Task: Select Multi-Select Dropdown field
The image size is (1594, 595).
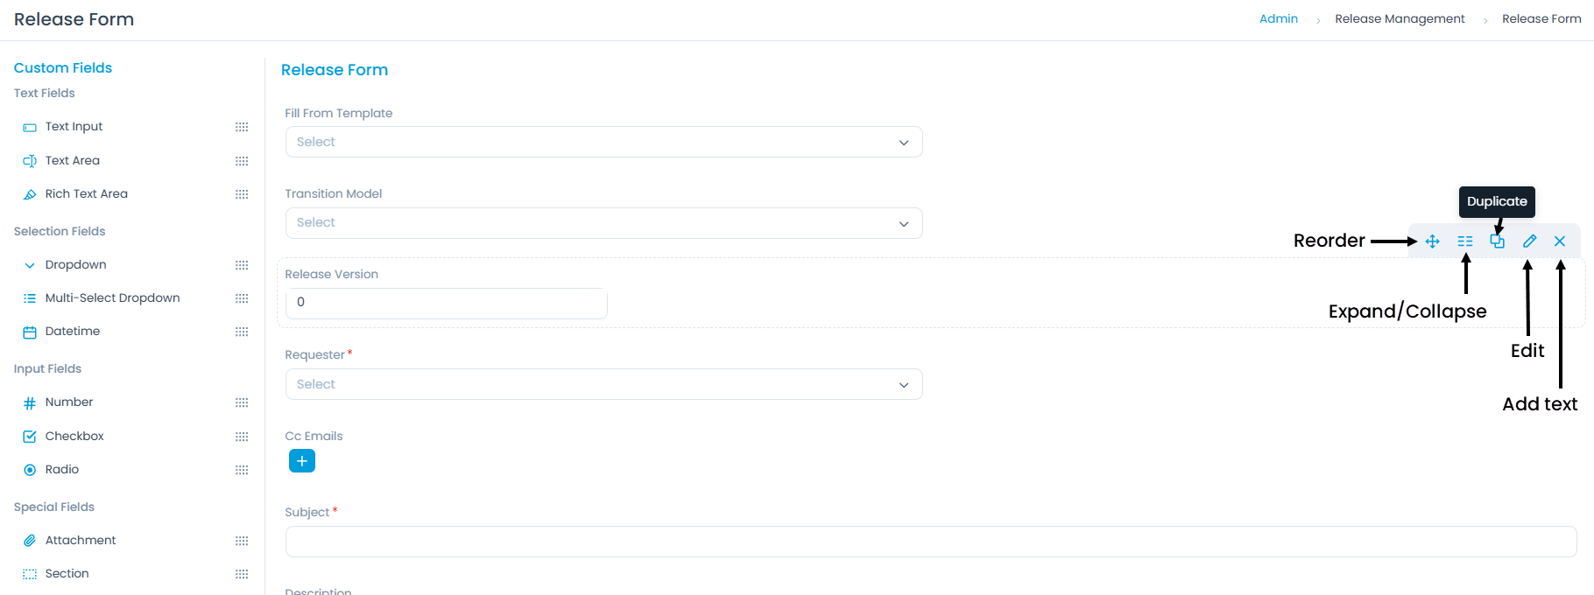Action: [112, 297]
